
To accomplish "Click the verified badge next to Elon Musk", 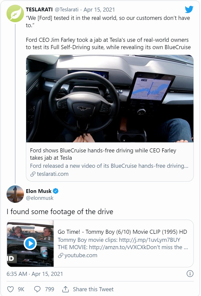I will coord(55,191).
